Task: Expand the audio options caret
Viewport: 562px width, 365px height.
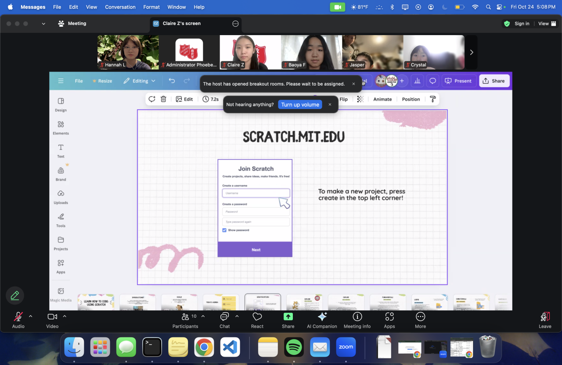Action: click(x=30, y=316)
